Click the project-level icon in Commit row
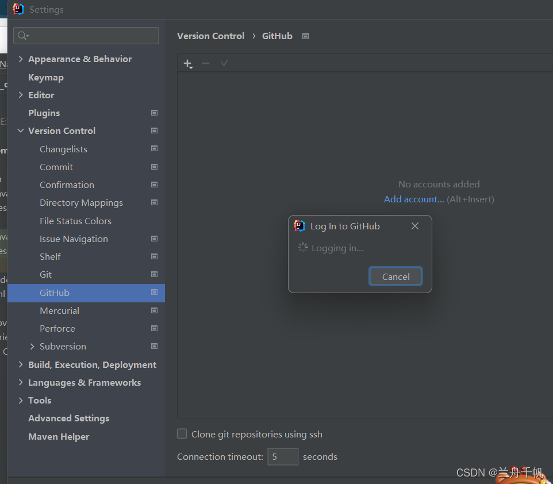This screenshot has width=553, height=484. click(154, 167)
